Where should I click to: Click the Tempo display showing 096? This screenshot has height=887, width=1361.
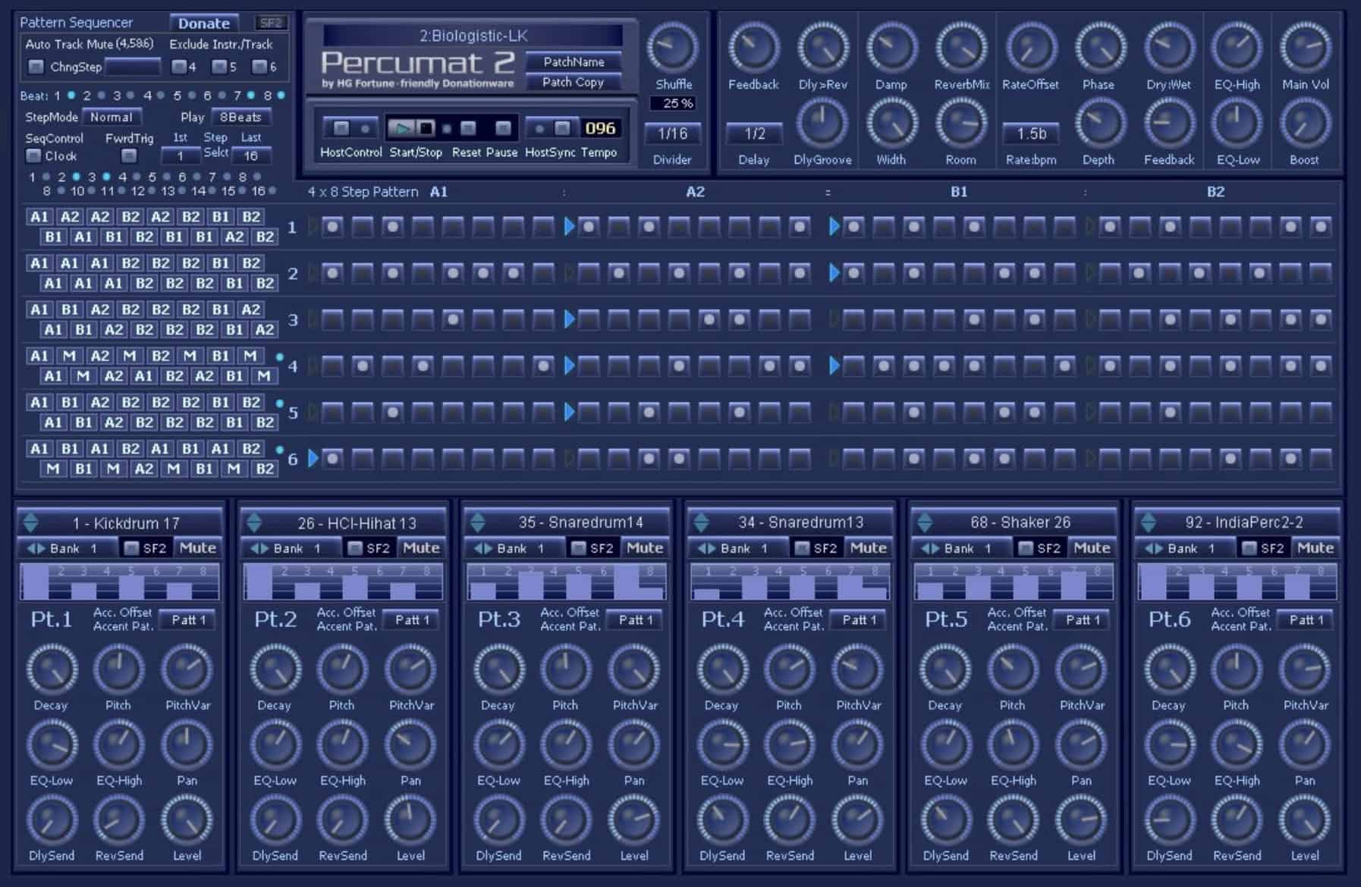600,129
